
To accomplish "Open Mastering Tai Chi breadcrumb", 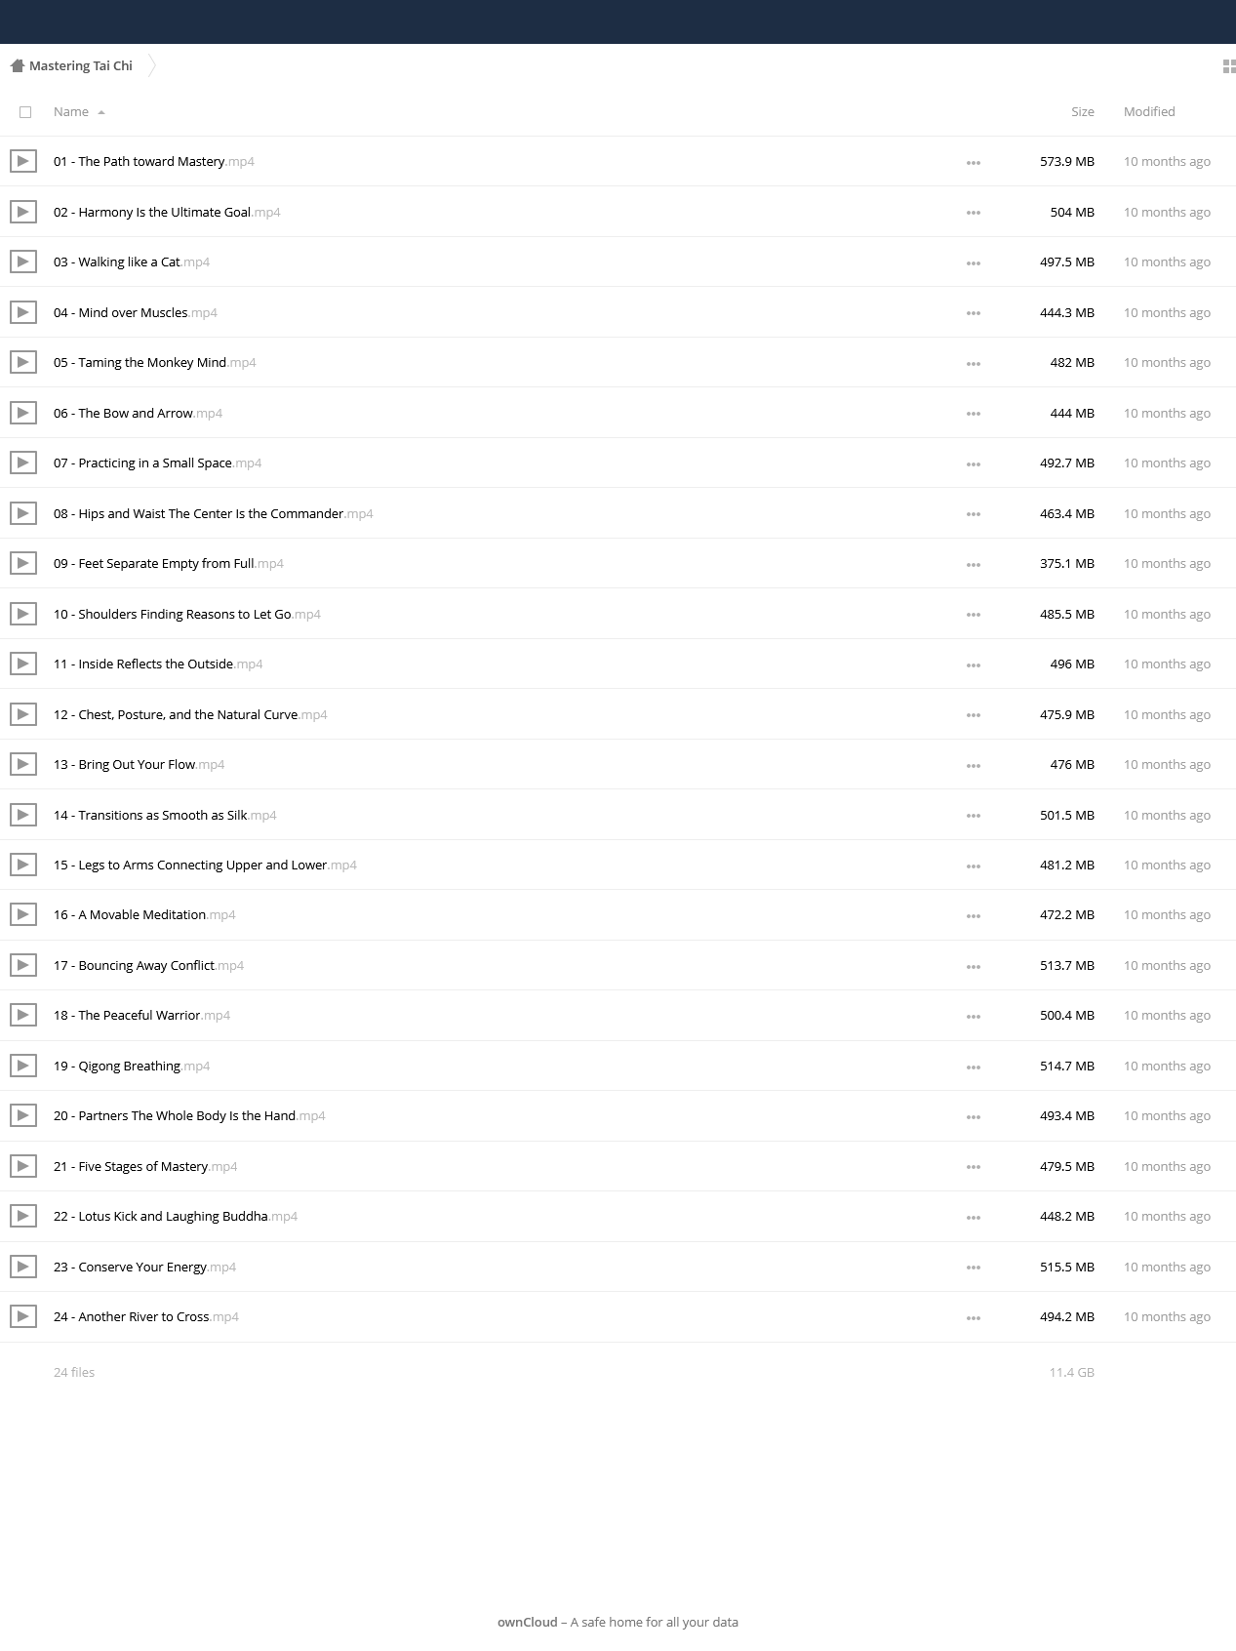I will [x=81, y=66].
